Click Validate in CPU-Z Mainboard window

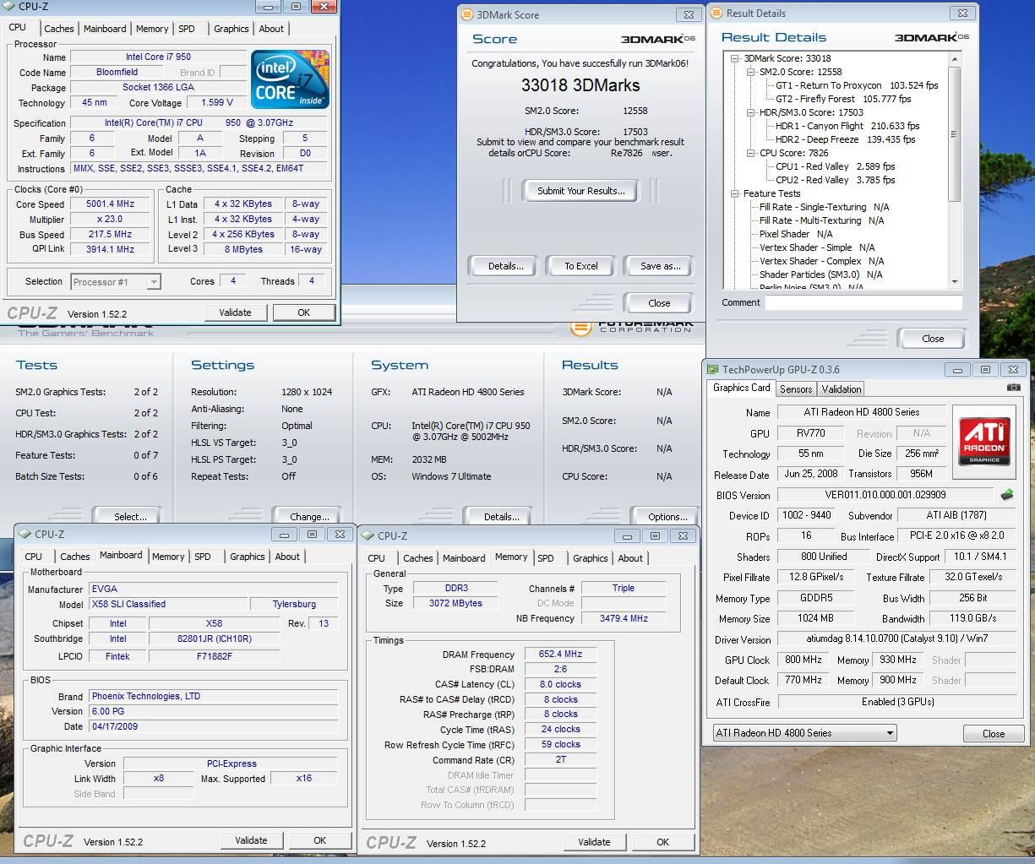pyautogui.click(x=251, y=840)
